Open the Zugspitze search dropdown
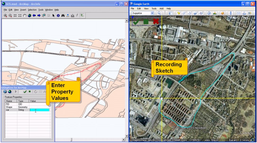257x143 pixels. tap(152, 13)
